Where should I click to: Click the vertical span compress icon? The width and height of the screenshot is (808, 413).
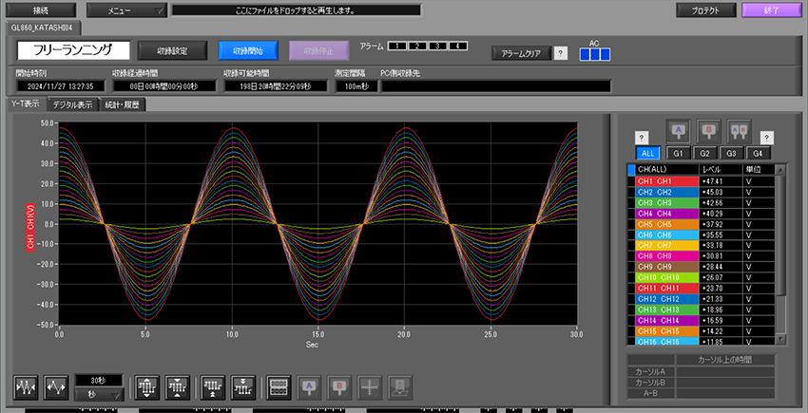coord(178,386)
